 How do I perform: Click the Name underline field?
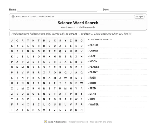(57, 10)
